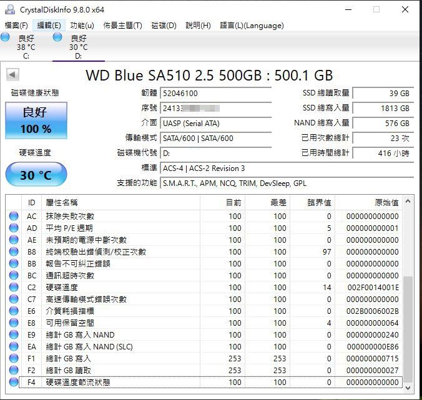Open the 功能(u) menu
The image size is (422, 400).
tap(82, 26)
